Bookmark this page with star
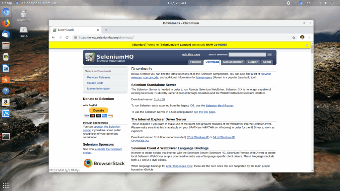This screenshot has height=191, width=340. click(x=294, y=37)
